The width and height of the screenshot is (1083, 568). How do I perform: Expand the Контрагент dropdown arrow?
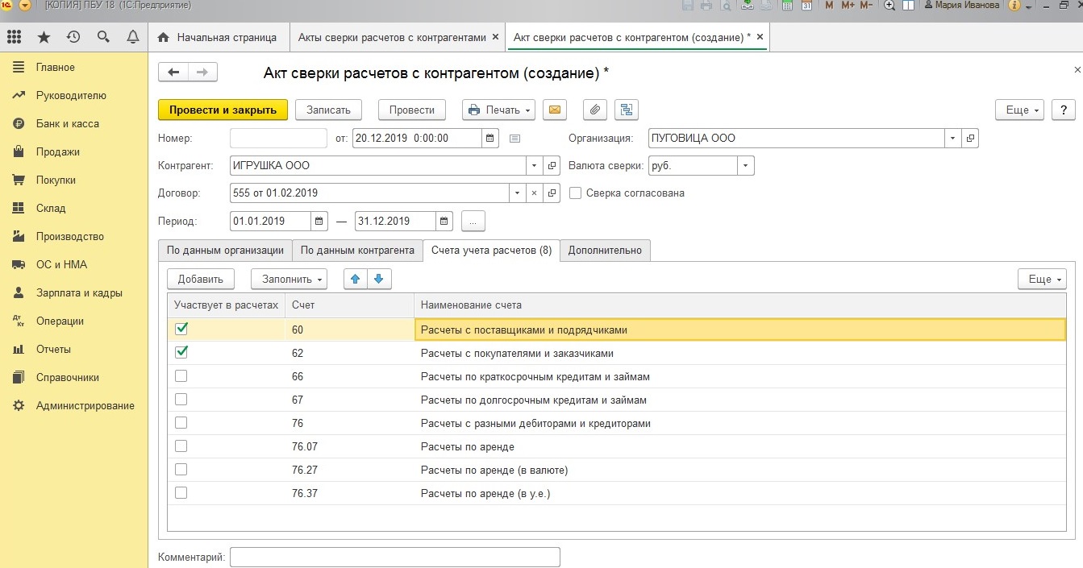(535, 166)
